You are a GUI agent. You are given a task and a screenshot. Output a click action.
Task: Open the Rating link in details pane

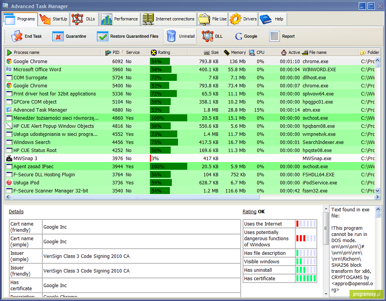(x=250, y=212)
